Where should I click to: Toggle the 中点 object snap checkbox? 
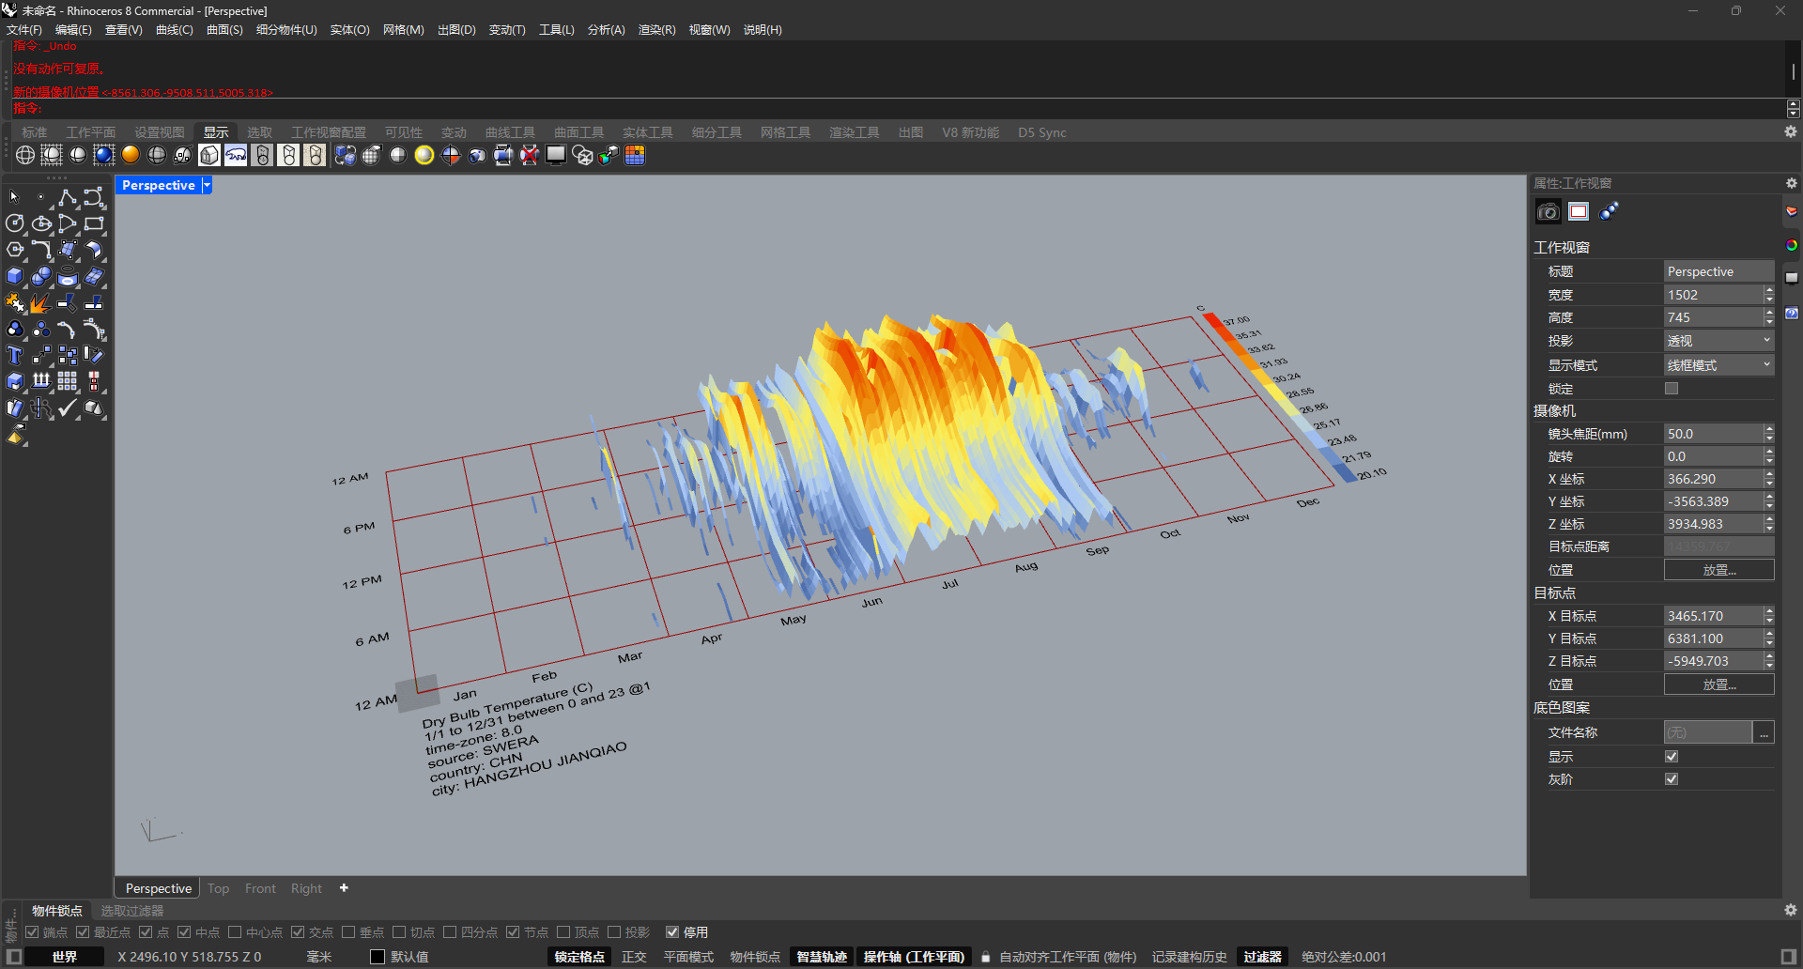coord(184,932)
